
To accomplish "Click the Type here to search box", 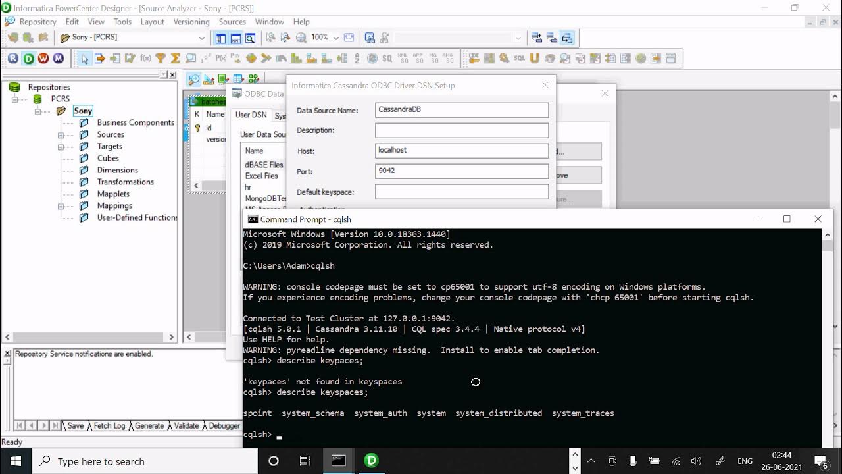I will coord(145,461).
